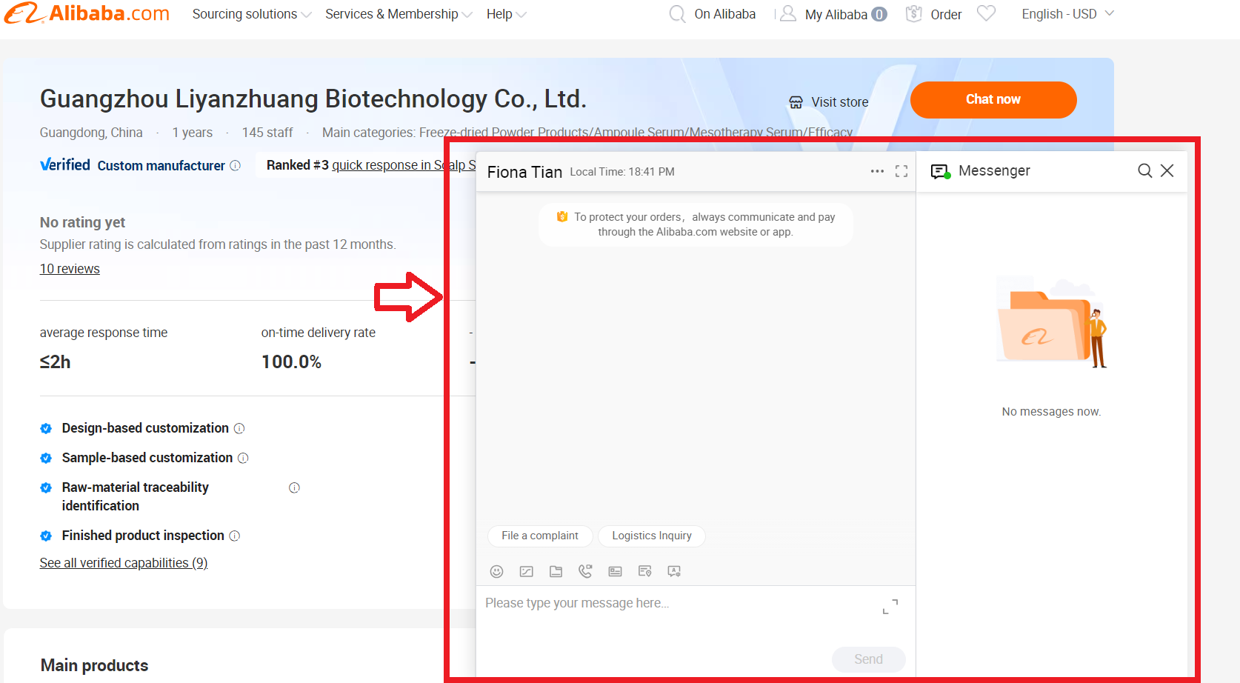The width and height of the screenshot is (1240, 683).
Task: Expand the Sourcing solutions menu
Action: [252, 14]
